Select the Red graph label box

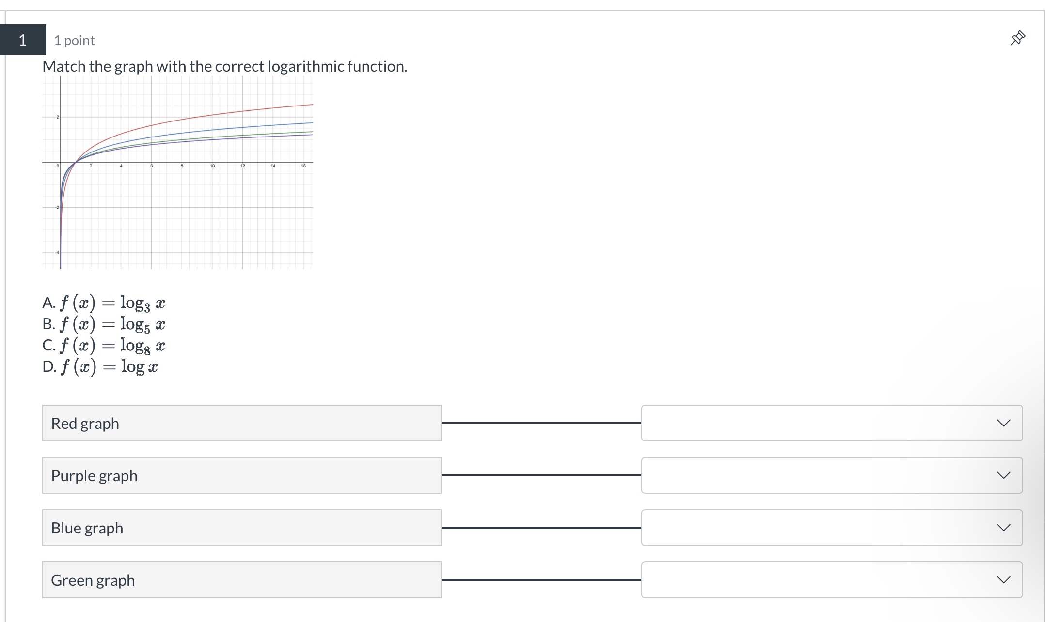tap(241, 423)
